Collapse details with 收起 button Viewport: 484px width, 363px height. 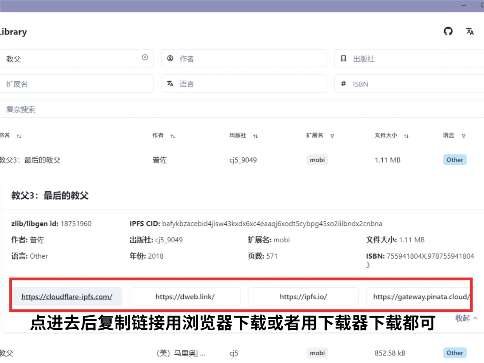click(466, 318)
